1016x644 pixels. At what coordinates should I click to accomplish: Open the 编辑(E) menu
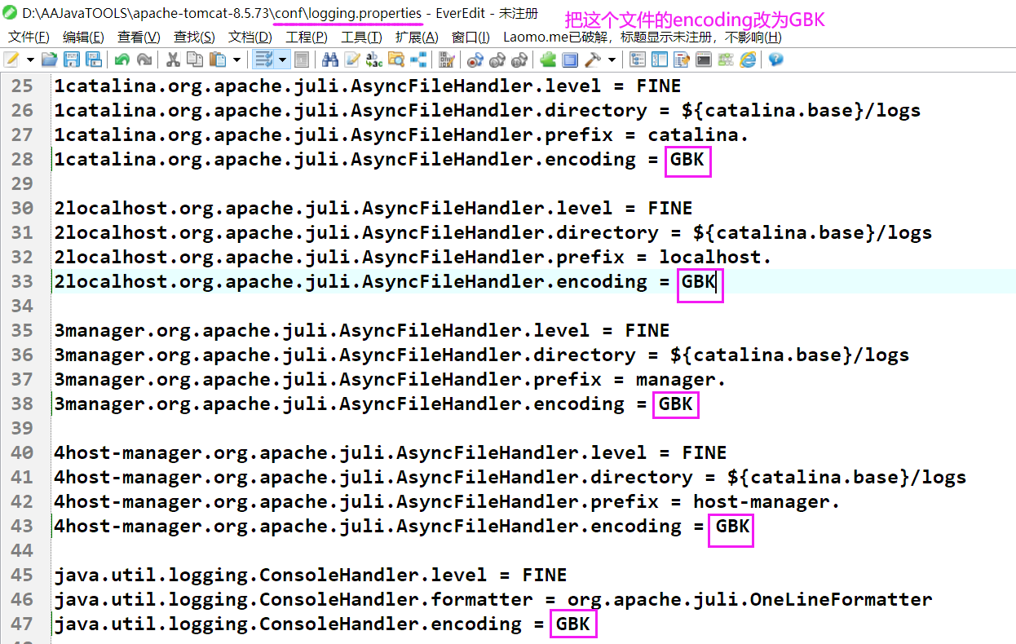tap(84, 37)
